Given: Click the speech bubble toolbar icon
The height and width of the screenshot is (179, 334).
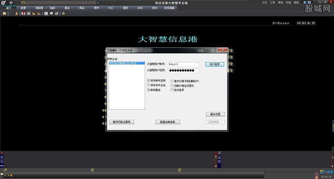Looking at the screenshot, I should click(x=51, y=14).
